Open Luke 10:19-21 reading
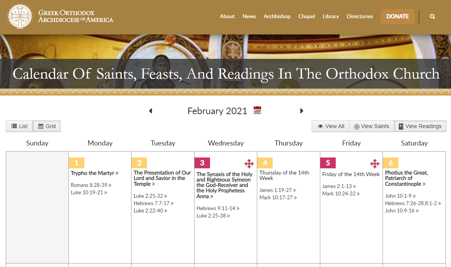The width and height of the screenshot is (451, 267). tap(89, 192)
